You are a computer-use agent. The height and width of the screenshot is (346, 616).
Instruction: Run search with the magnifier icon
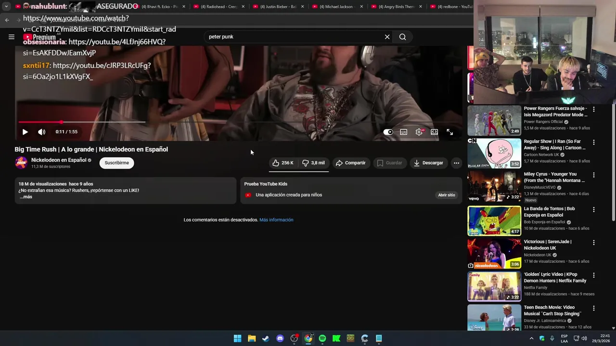coord(402,37)
